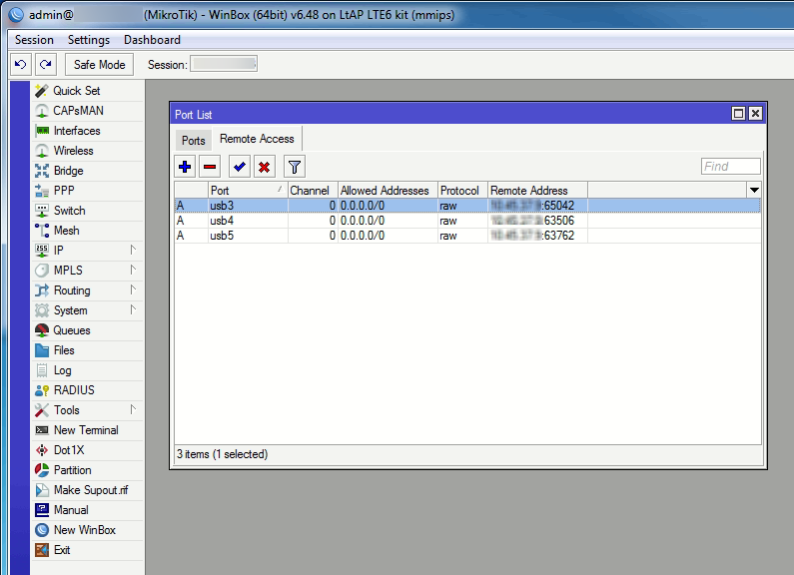Viewport: 794px width, 575px height.
Task: Launch New WinBox
Action: point(87,530)
